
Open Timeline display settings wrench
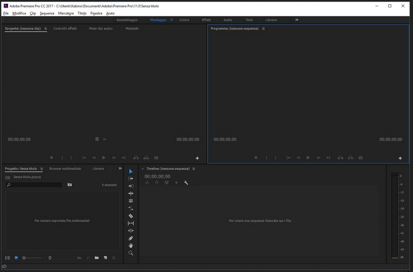coord(186,183)
